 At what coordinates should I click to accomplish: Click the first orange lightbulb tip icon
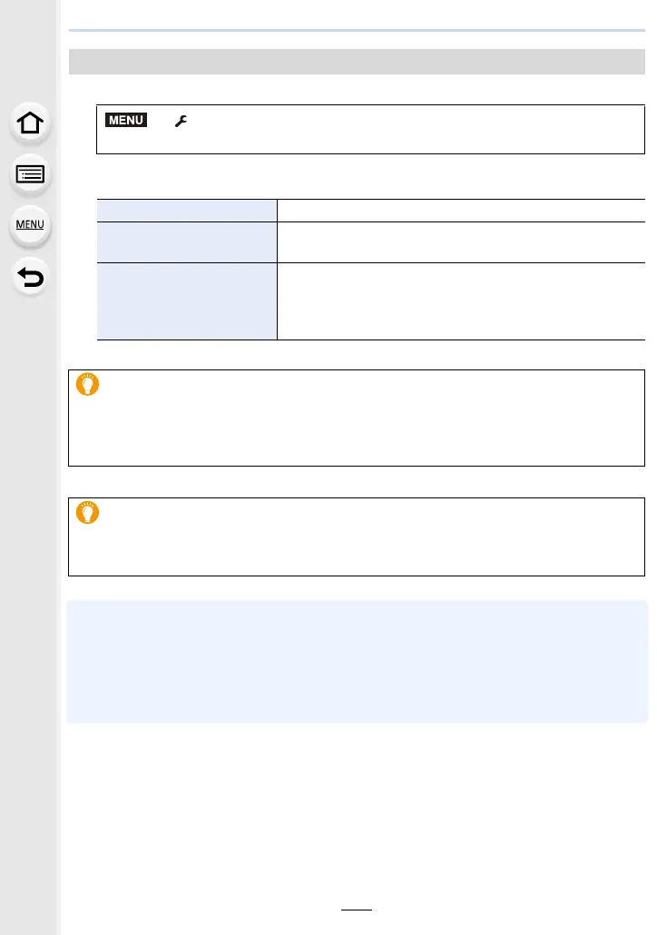88,385
